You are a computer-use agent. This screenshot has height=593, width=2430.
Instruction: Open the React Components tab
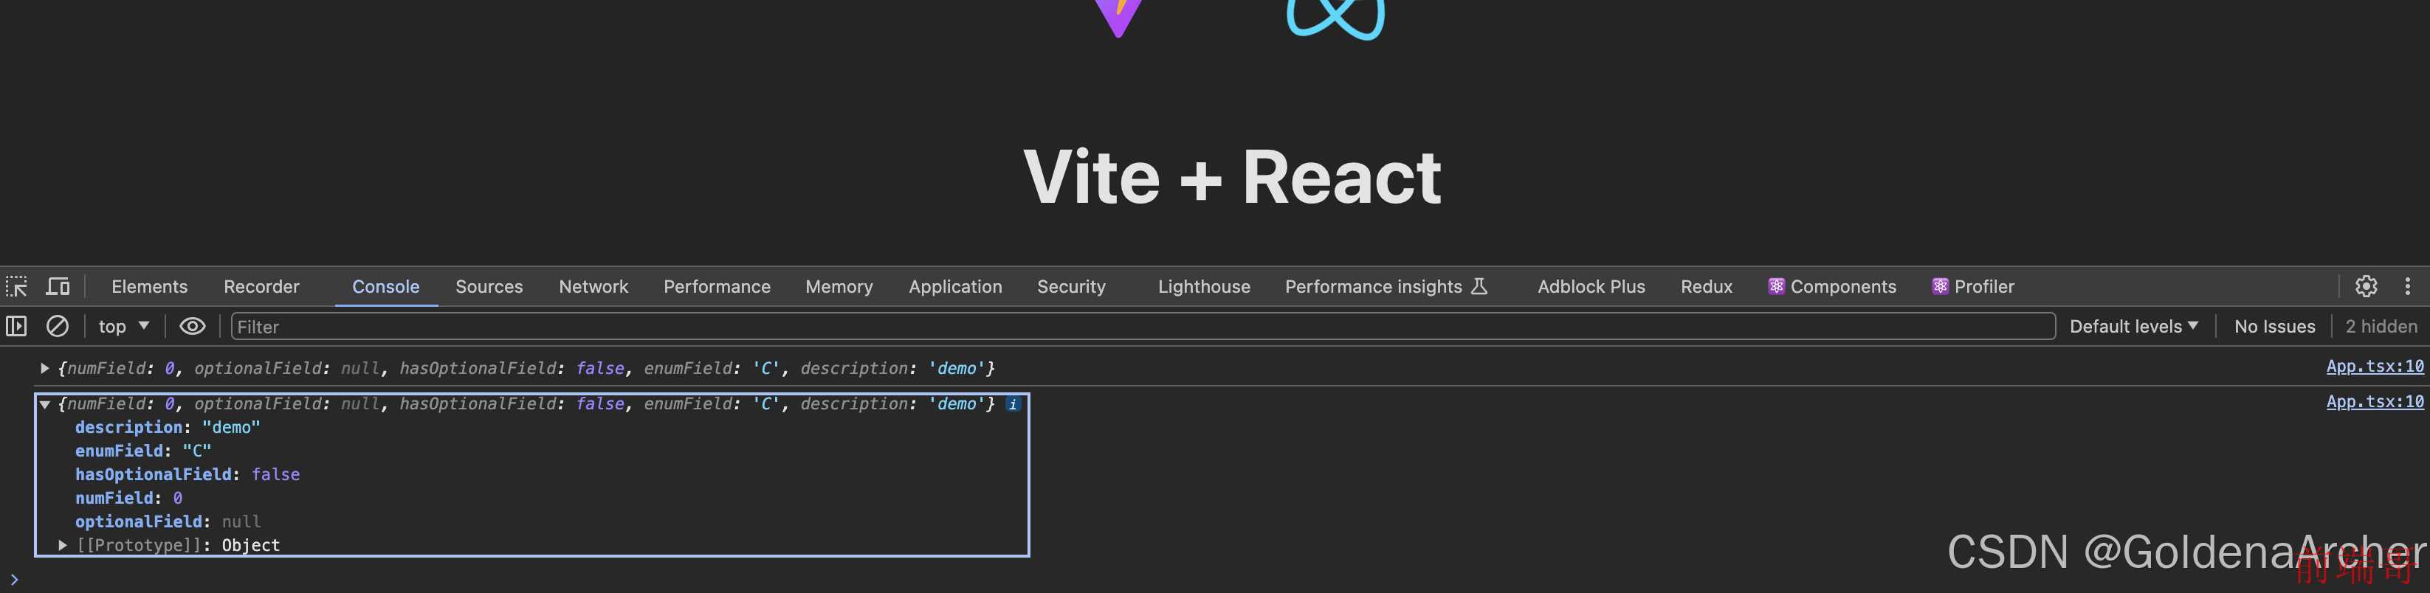coord(1832,287)
